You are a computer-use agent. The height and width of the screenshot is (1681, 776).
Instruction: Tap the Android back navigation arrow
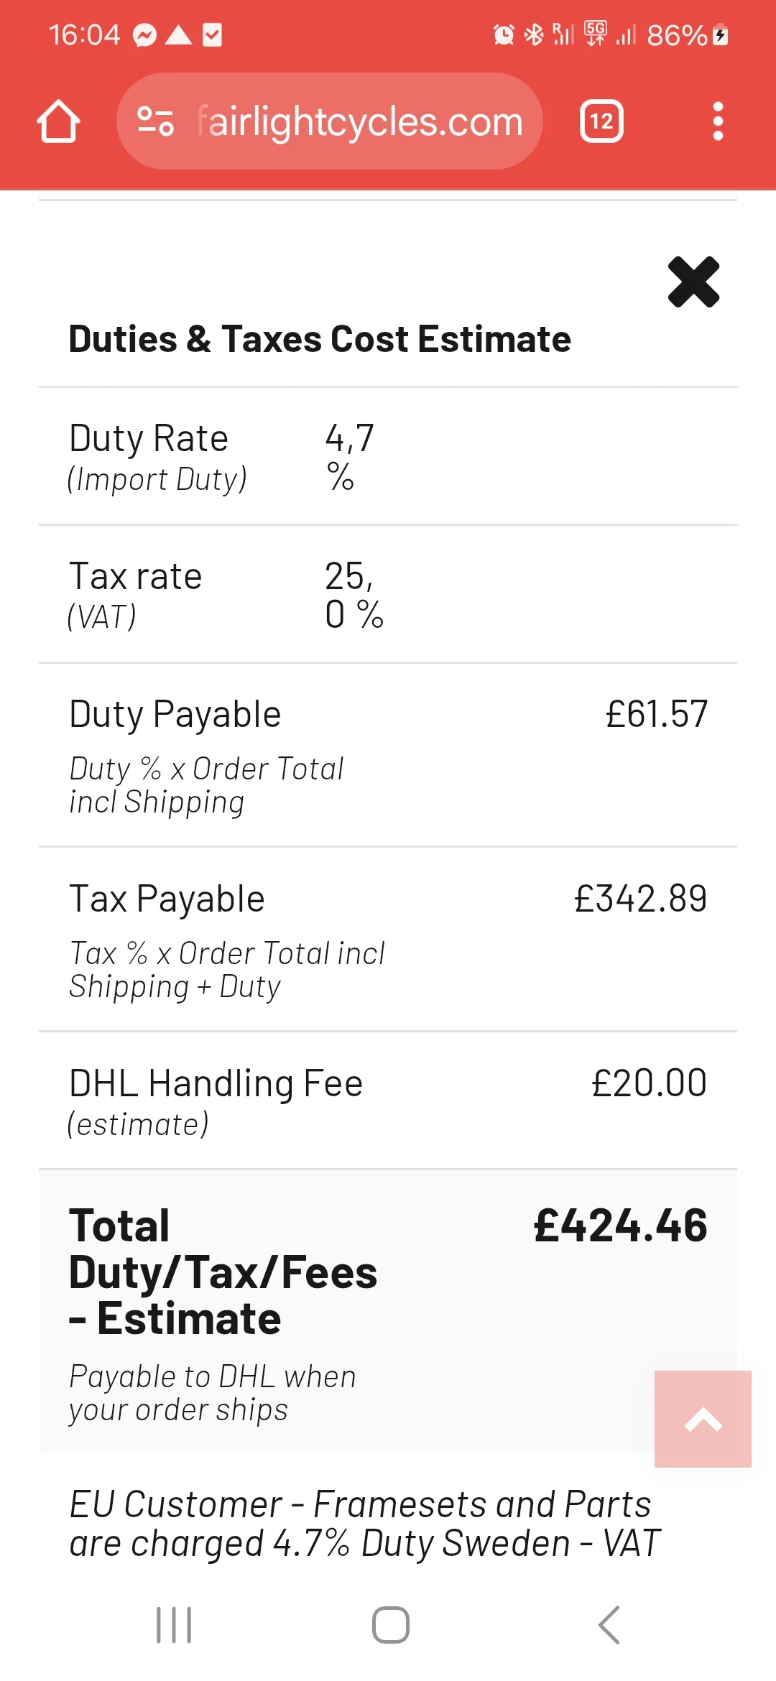(609, 1625)
